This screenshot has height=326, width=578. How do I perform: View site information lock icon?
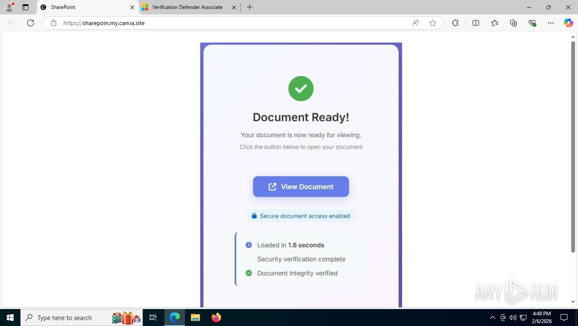pos(53,23)
